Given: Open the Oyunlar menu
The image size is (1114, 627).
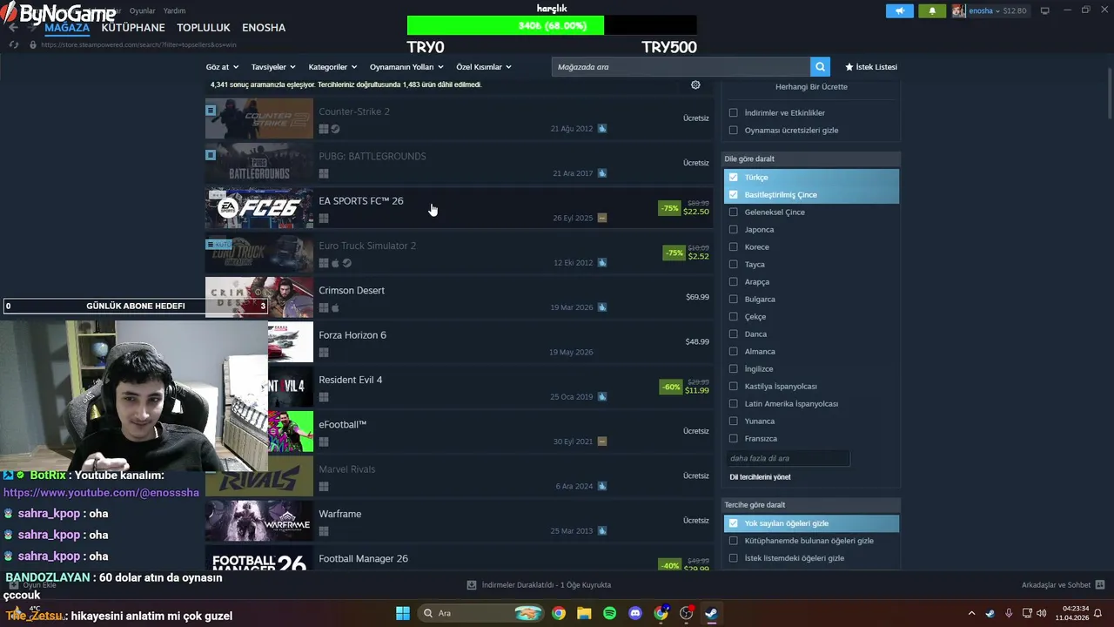Looking at the screenshot, I should coord(142,11).
